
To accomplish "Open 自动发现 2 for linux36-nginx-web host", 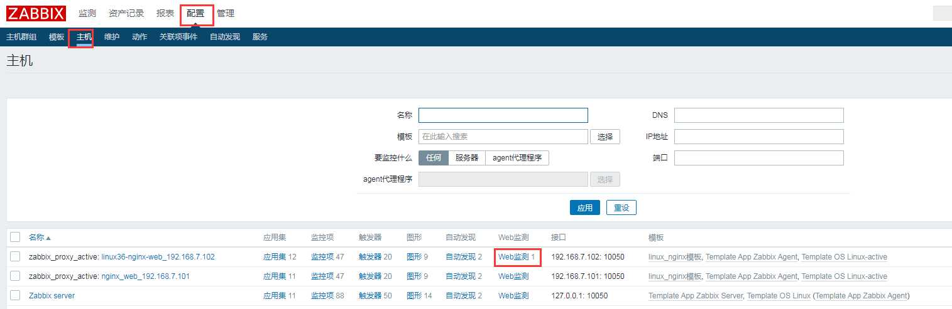I will pyautogui.click(x=461, y=257).
